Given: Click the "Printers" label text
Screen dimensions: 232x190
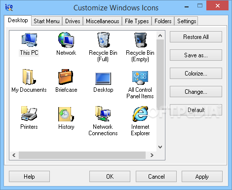Looking at the screenshot, I should [29, 127].
